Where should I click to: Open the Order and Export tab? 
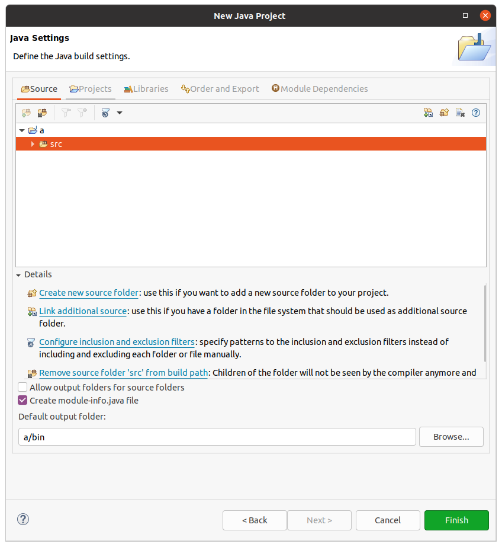point(220,89)
